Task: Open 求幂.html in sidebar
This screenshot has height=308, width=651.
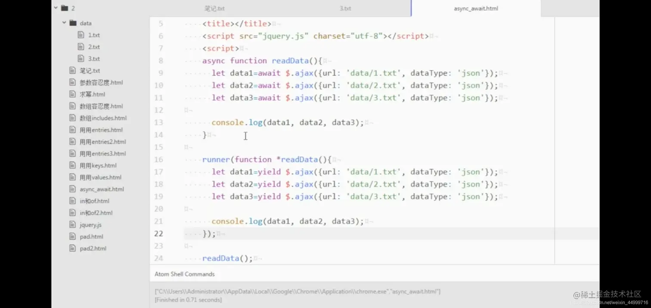Action: 92,94
